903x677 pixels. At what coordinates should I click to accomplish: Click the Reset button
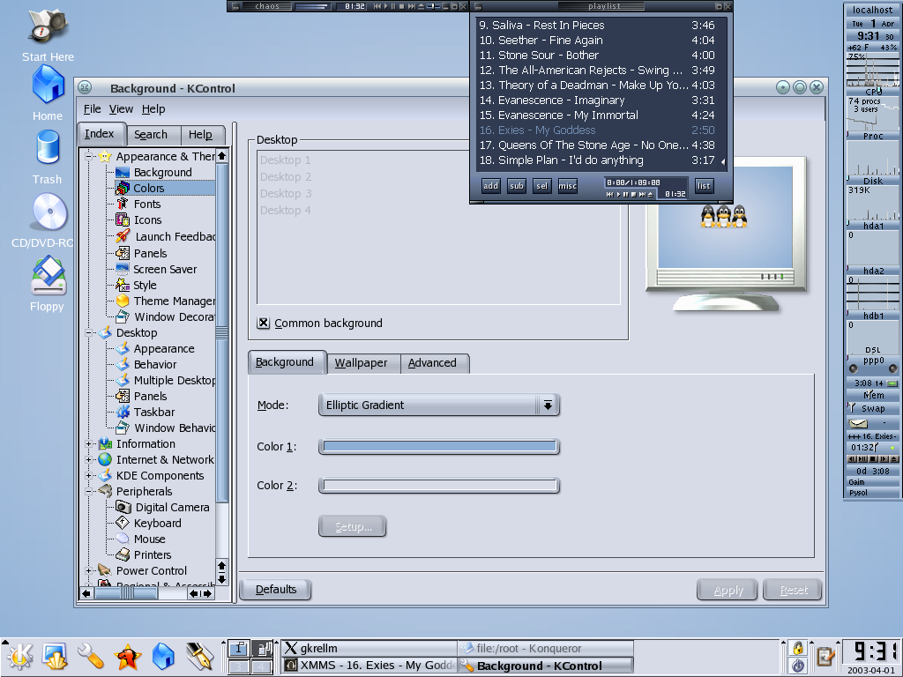pos(793,590)
